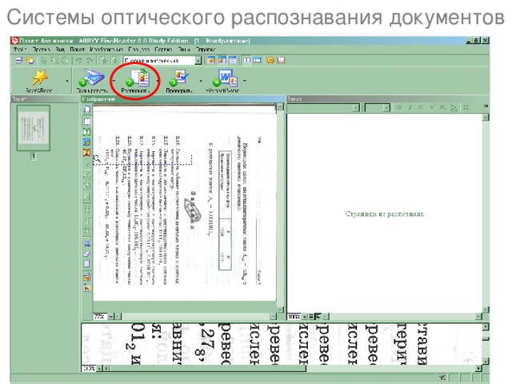Viewport: 512px width, 384px height.
Task: Expand more Text toolbar buttons chevron
Action: coord(486,106)
